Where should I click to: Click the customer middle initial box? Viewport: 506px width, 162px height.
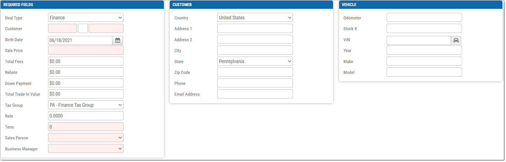click(83, 28)
